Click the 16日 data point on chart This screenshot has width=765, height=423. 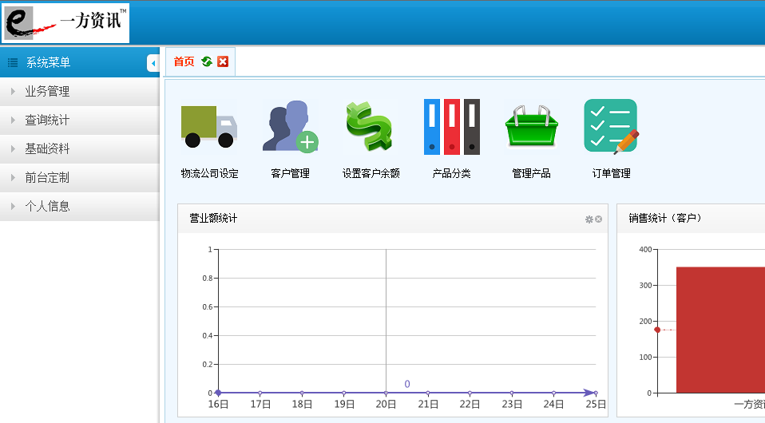click(218, 393)
